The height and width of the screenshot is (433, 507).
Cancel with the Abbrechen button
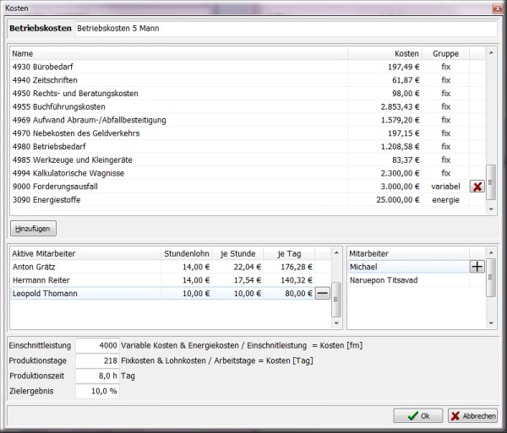pos(472,415)
